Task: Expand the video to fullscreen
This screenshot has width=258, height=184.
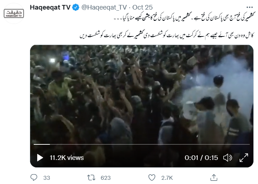Action: [x=244, y=158]
